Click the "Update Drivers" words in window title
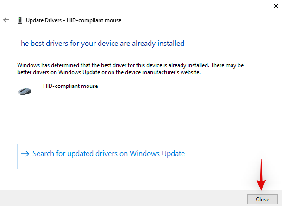 pyautogui.click(x=44, y=20)
